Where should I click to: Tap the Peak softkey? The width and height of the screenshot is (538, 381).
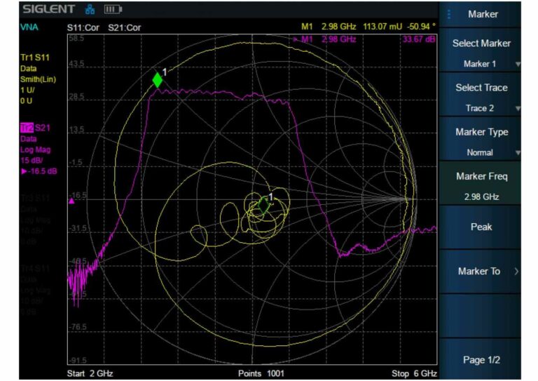coord(481,227)
